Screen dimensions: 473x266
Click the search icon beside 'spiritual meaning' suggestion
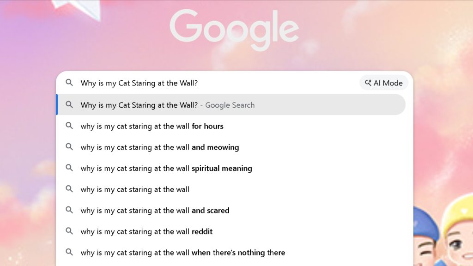69,168
